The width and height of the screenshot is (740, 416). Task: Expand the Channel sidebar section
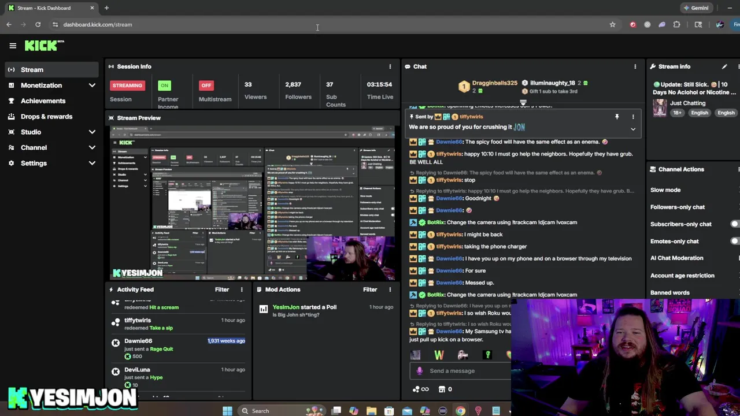[92, 148]
